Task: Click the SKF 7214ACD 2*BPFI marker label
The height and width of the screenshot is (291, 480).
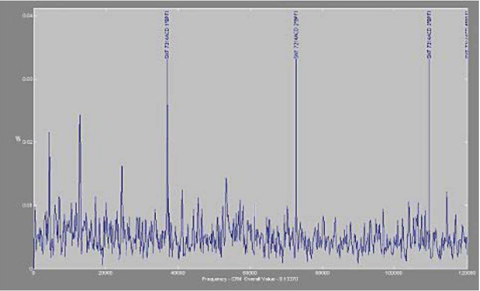Action: 296,34
